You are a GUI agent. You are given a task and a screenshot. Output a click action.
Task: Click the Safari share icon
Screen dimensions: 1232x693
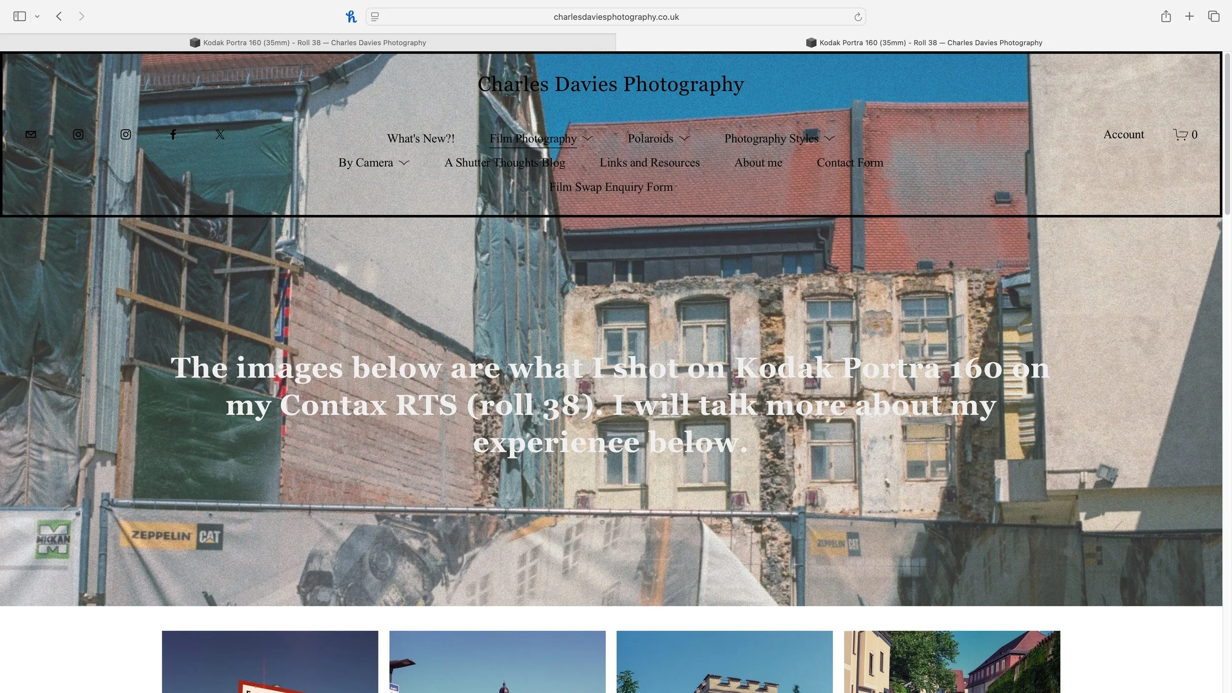pos(1165,17)
